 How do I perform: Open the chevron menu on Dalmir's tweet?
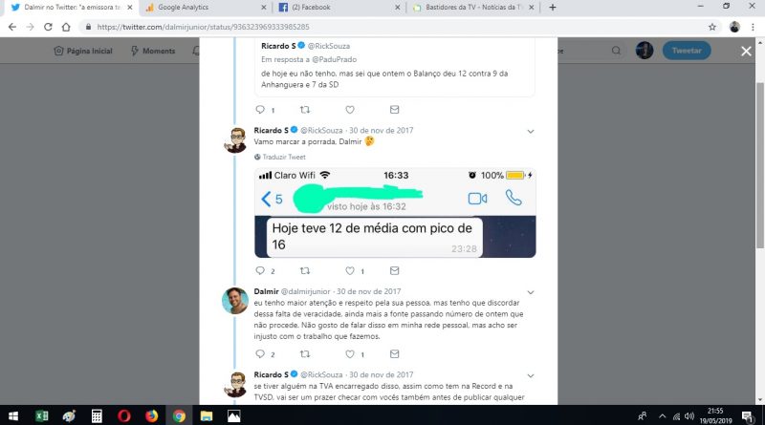[x=531, y=292]
